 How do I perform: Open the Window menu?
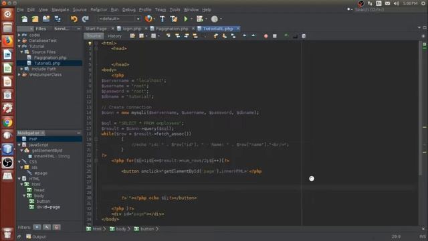tap(191, 9)
